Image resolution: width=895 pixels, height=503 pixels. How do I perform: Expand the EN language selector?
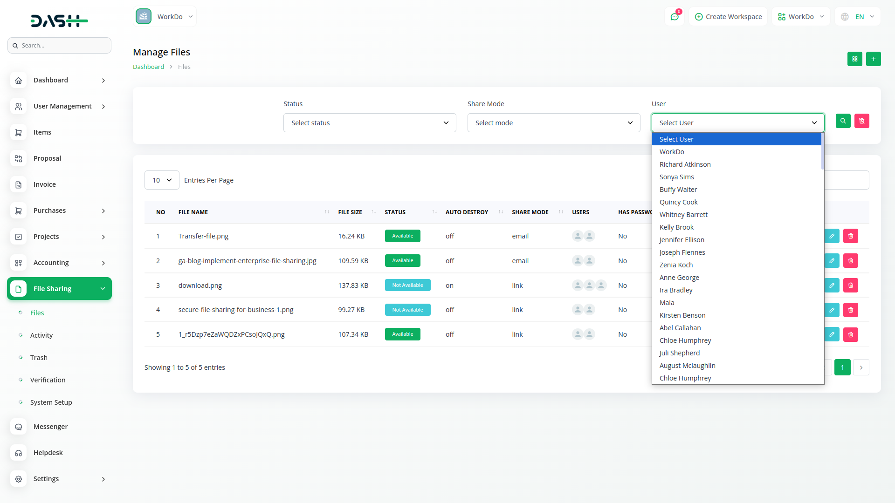pyautogui.click(x=858, y=17)
